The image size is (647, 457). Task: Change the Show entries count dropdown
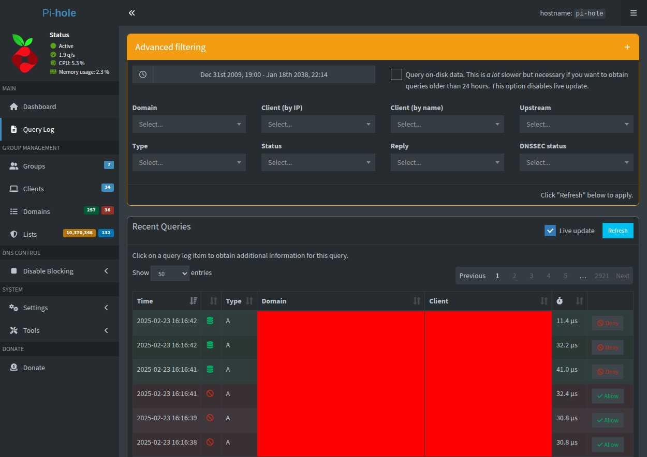tap(170, 273)
